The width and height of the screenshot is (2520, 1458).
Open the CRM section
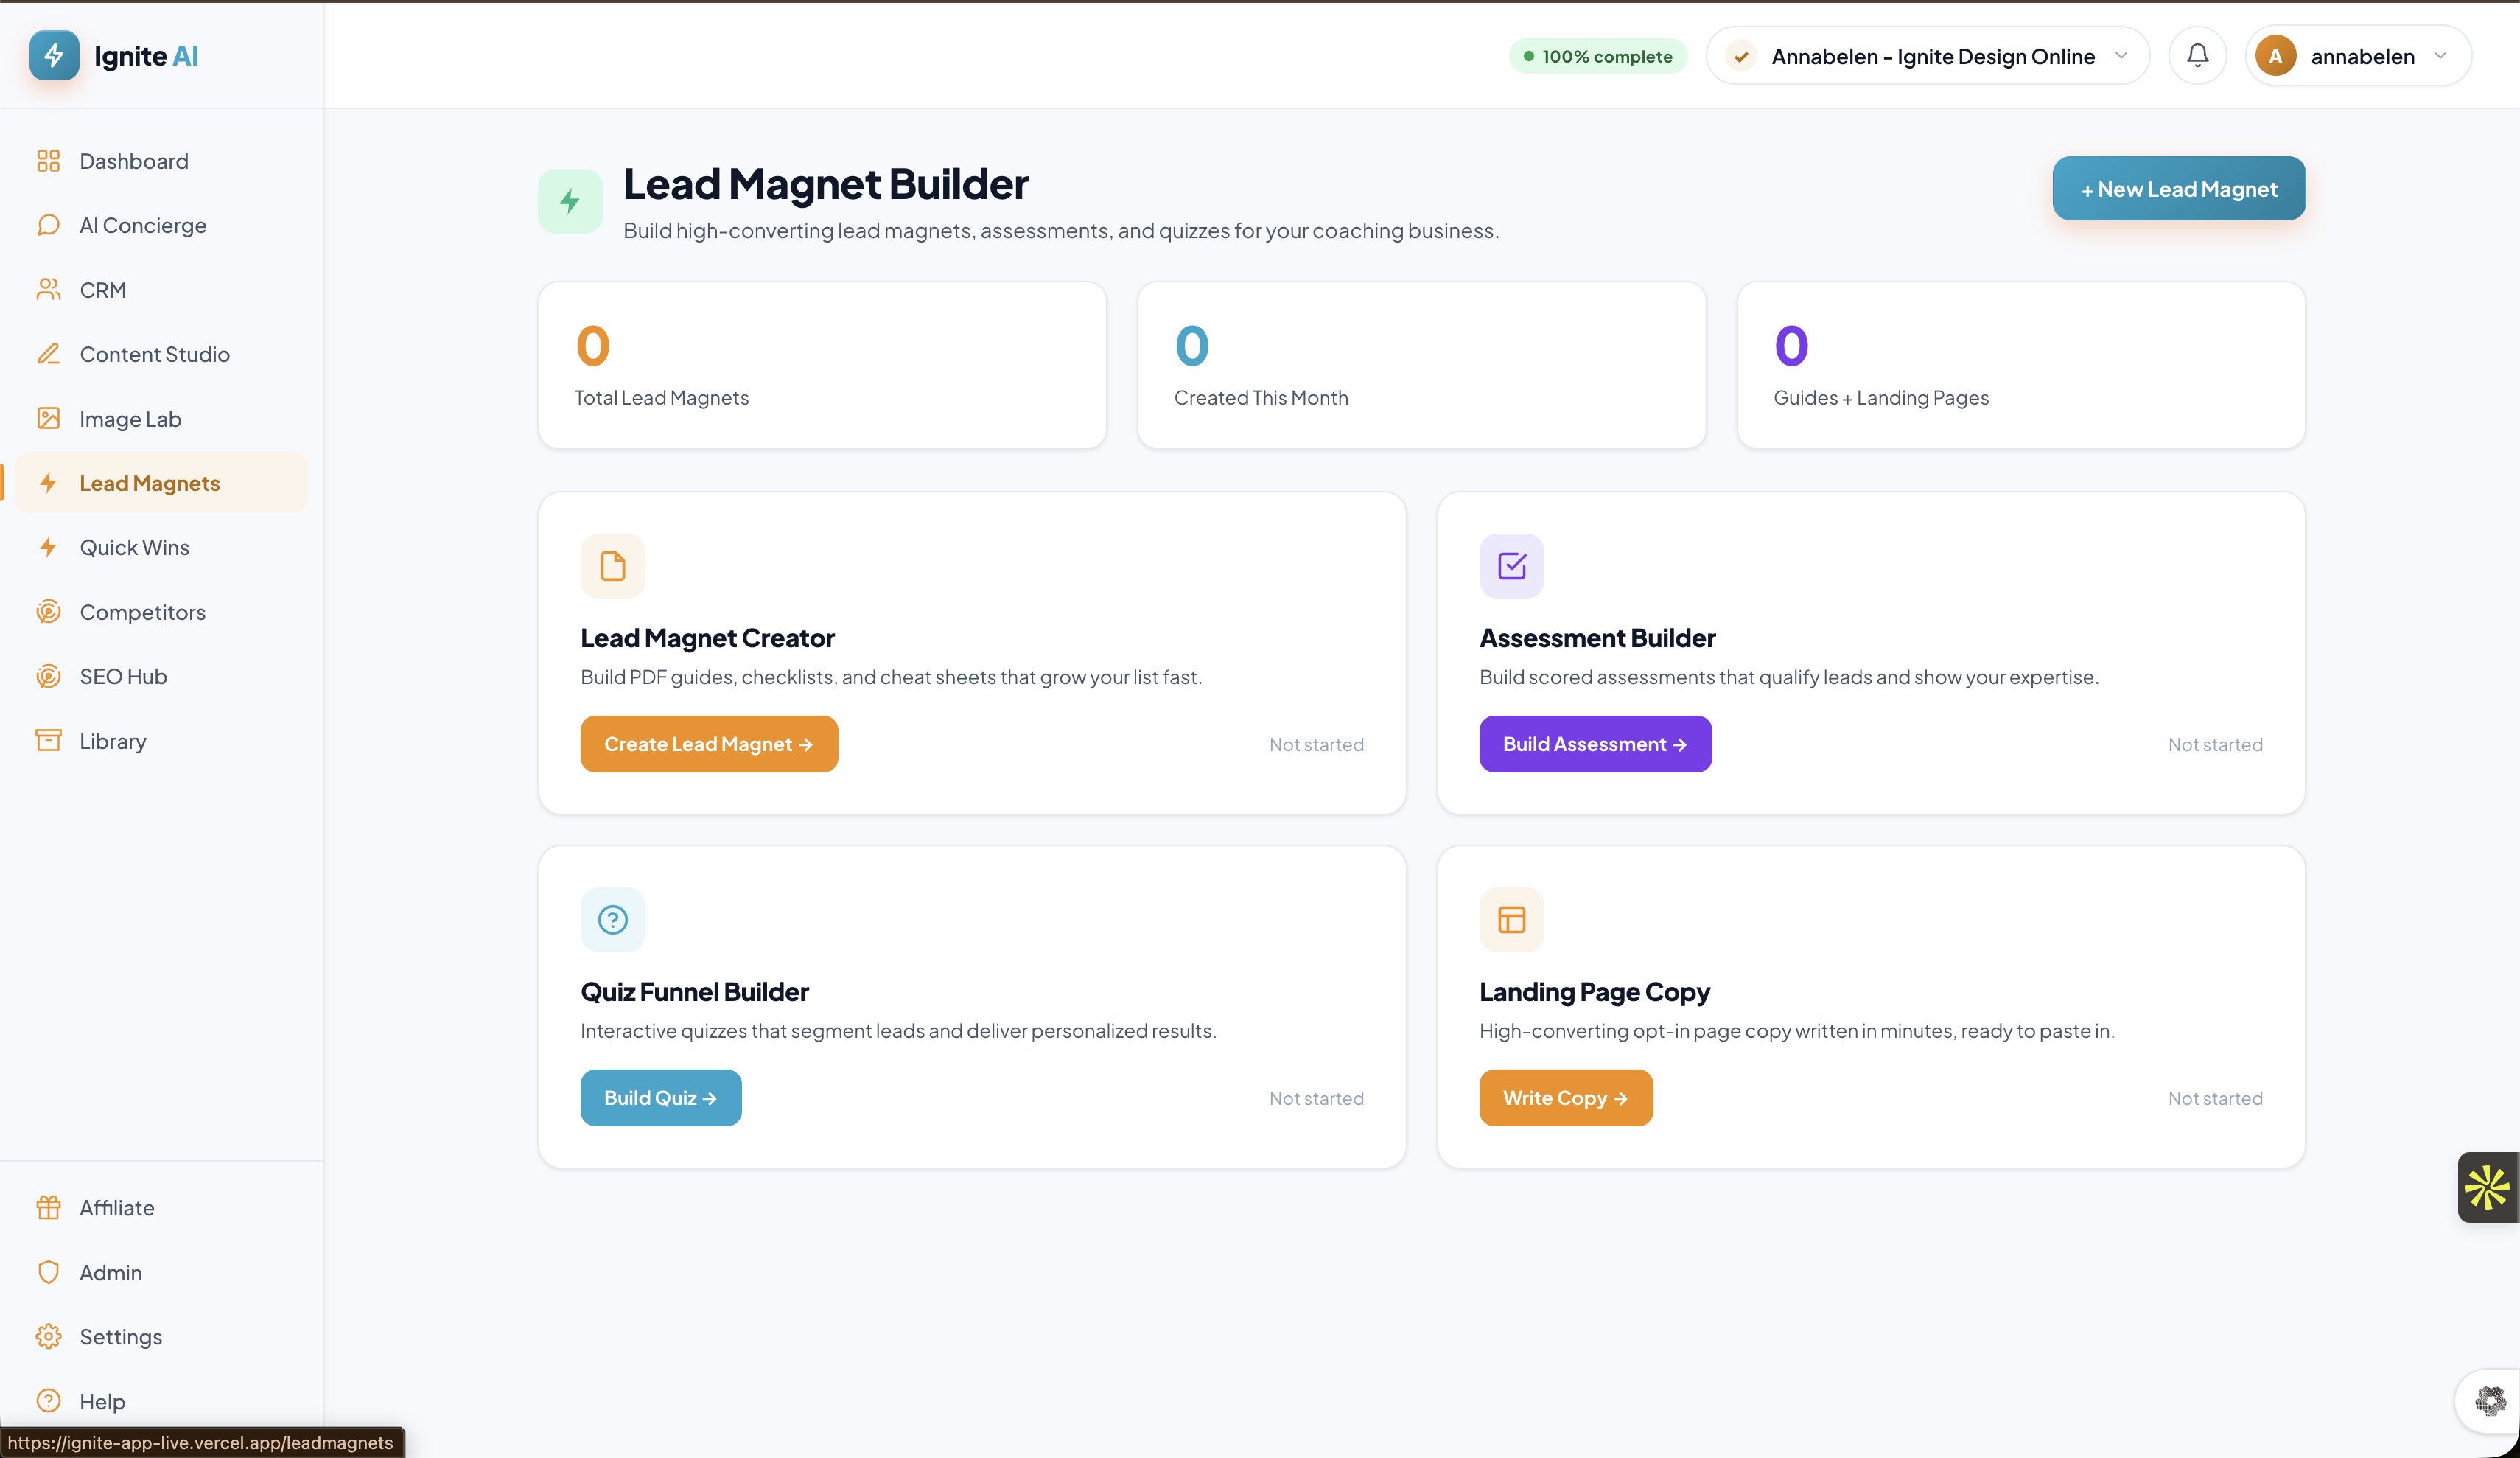click(x=161, y=290)
